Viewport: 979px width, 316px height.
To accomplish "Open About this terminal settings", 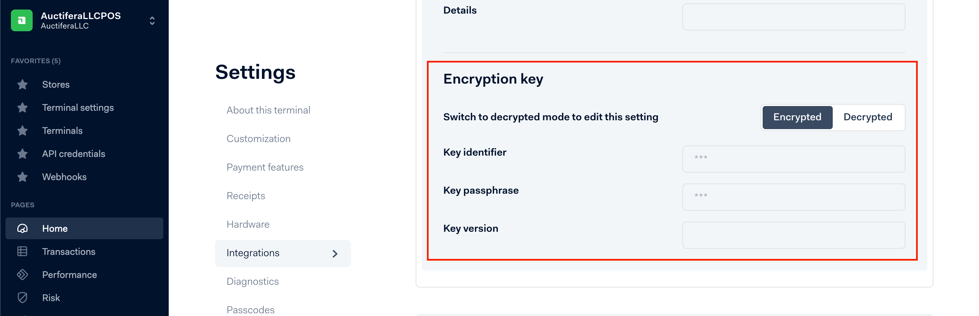I will pos(268,110).
